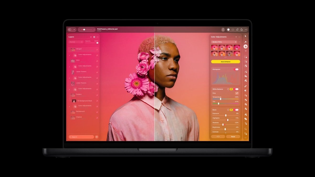The width and height of the screenshot is (315, 177).
Task: Select the Paint brush tool
Action: tap(245, 71)
